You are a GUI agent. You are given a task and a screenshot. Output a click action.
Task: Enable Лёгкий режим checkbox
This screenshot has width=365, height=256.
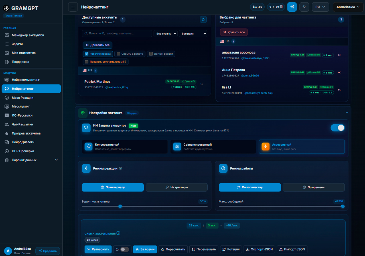(151, 53)
